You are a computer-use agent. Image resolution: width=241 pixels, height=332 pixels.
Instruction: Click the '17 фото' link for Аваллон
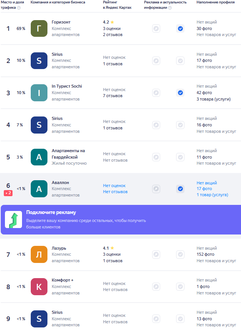(x=204, y=189)
